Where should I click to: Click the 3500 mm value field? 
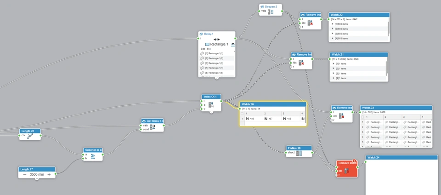(x=37, y=174)
